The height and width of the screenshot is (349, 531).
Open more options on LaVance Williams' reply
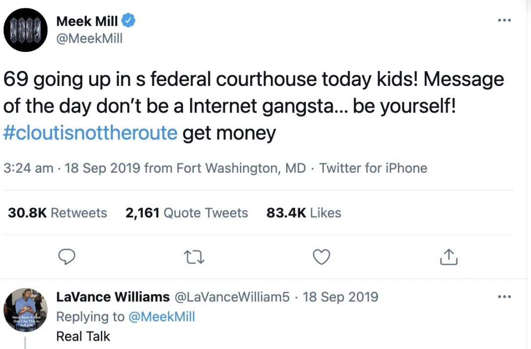coord(504,296)
